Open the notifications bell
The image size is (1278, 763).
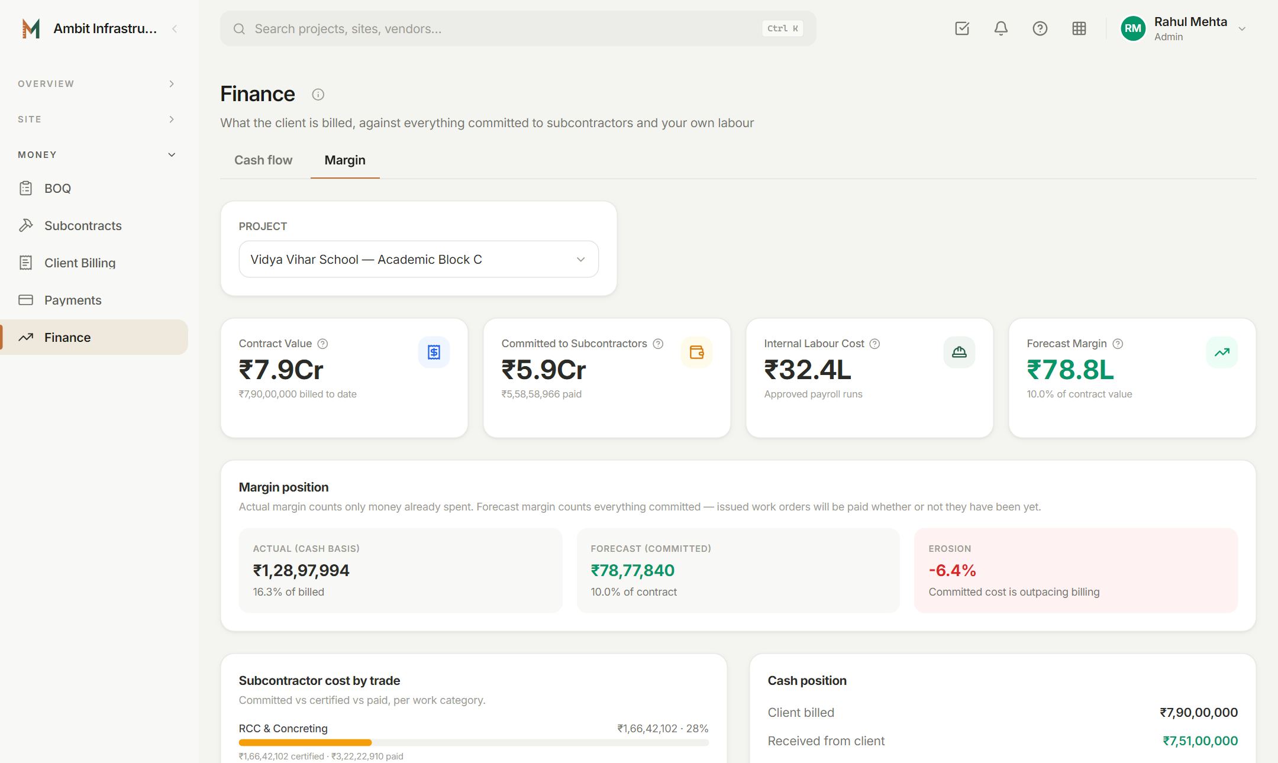click(x=1001, y=28)
